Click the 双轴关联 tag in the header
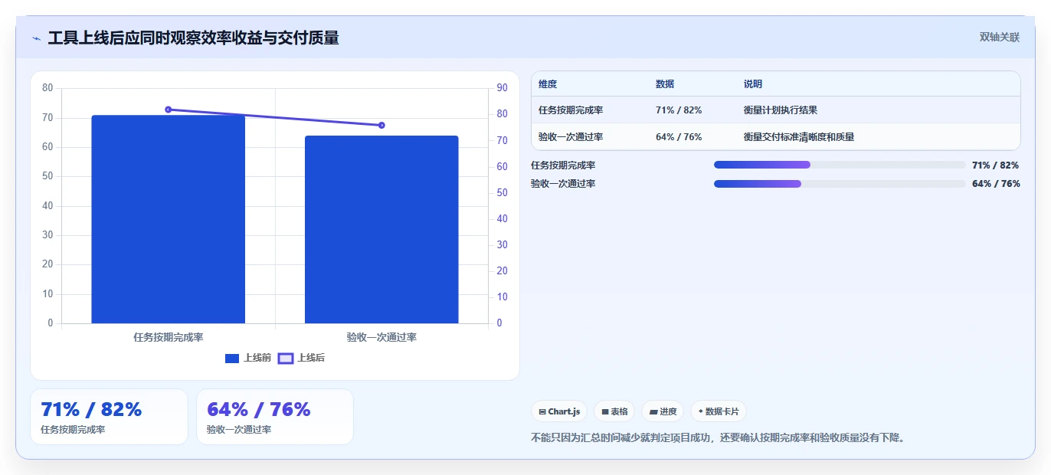The width and height of the screenshot is (1051, 475). click(999, 37)
